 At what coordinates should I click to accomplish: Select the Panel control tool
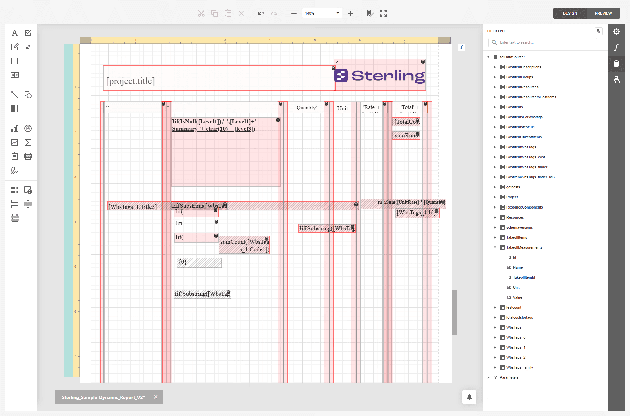[15, 61]
